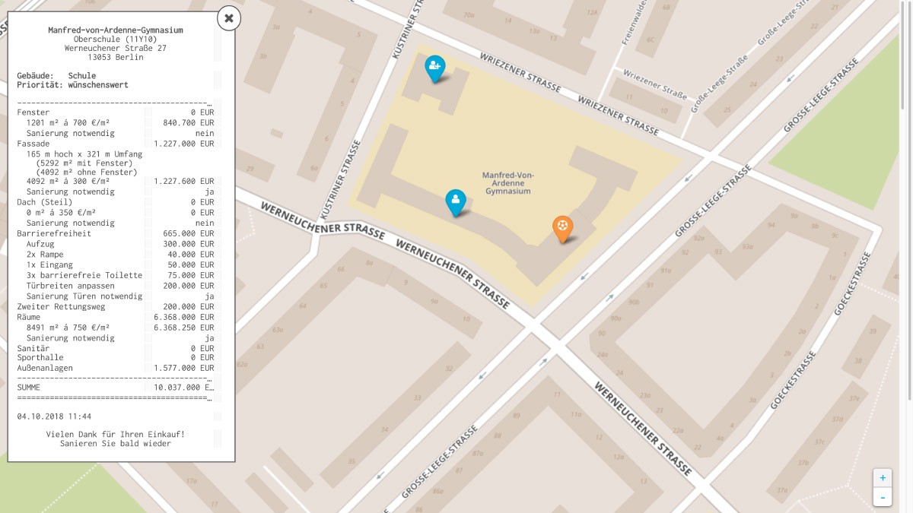Select the Fassade 1.227.000 EUR row

(116, 144)
